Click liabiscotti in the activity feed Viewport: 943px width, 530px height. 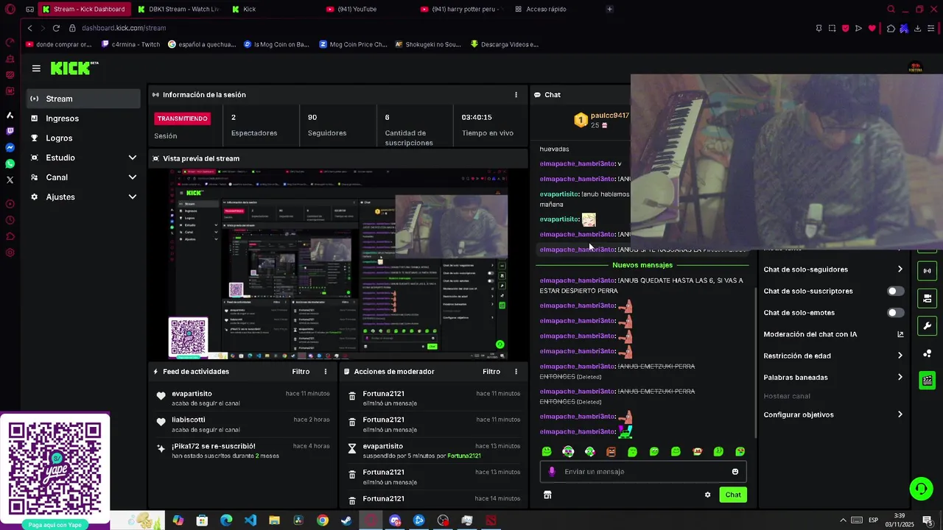pyautogui.click(x=190, y=420)
